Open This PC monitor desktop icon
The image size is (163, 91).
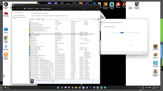(6, 30)
